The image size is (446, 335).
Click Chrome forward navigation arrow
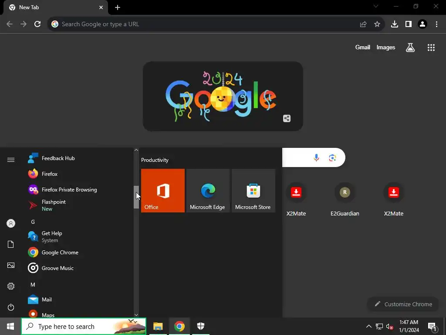[24, 24]
